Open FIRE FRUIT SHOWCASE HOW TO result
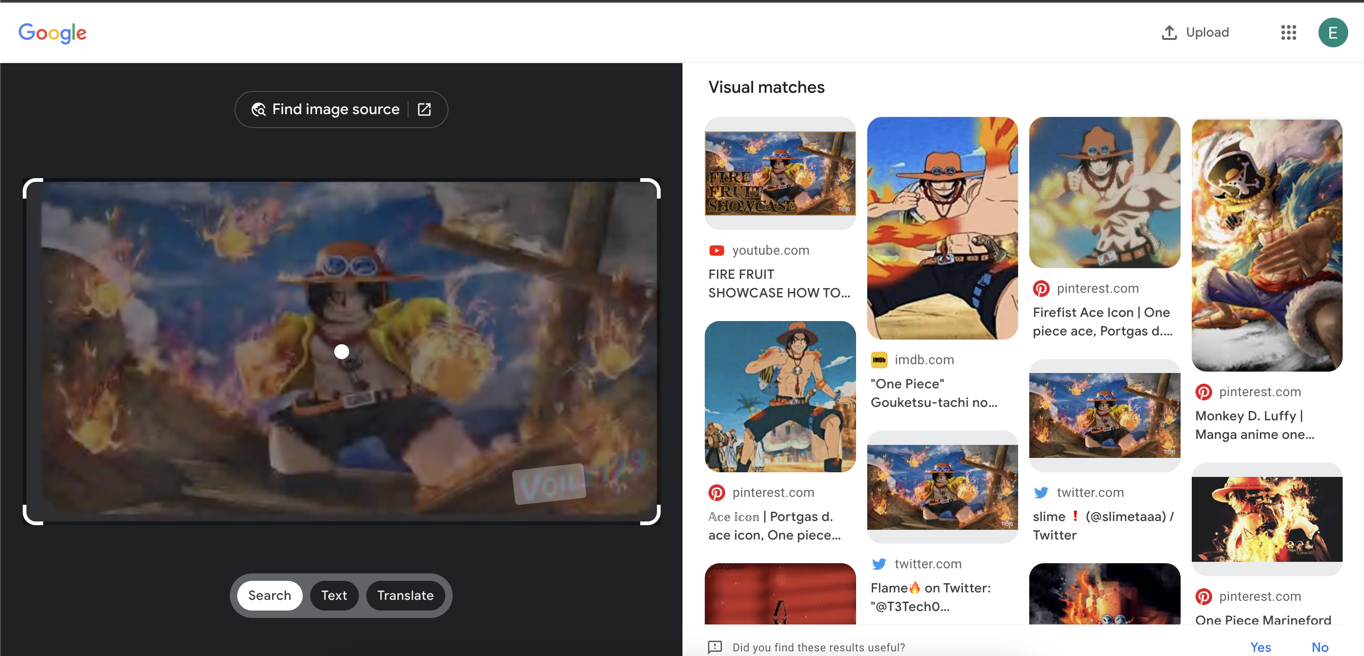This screenshot has width=1364, height=656. click(x=779, y=283)
